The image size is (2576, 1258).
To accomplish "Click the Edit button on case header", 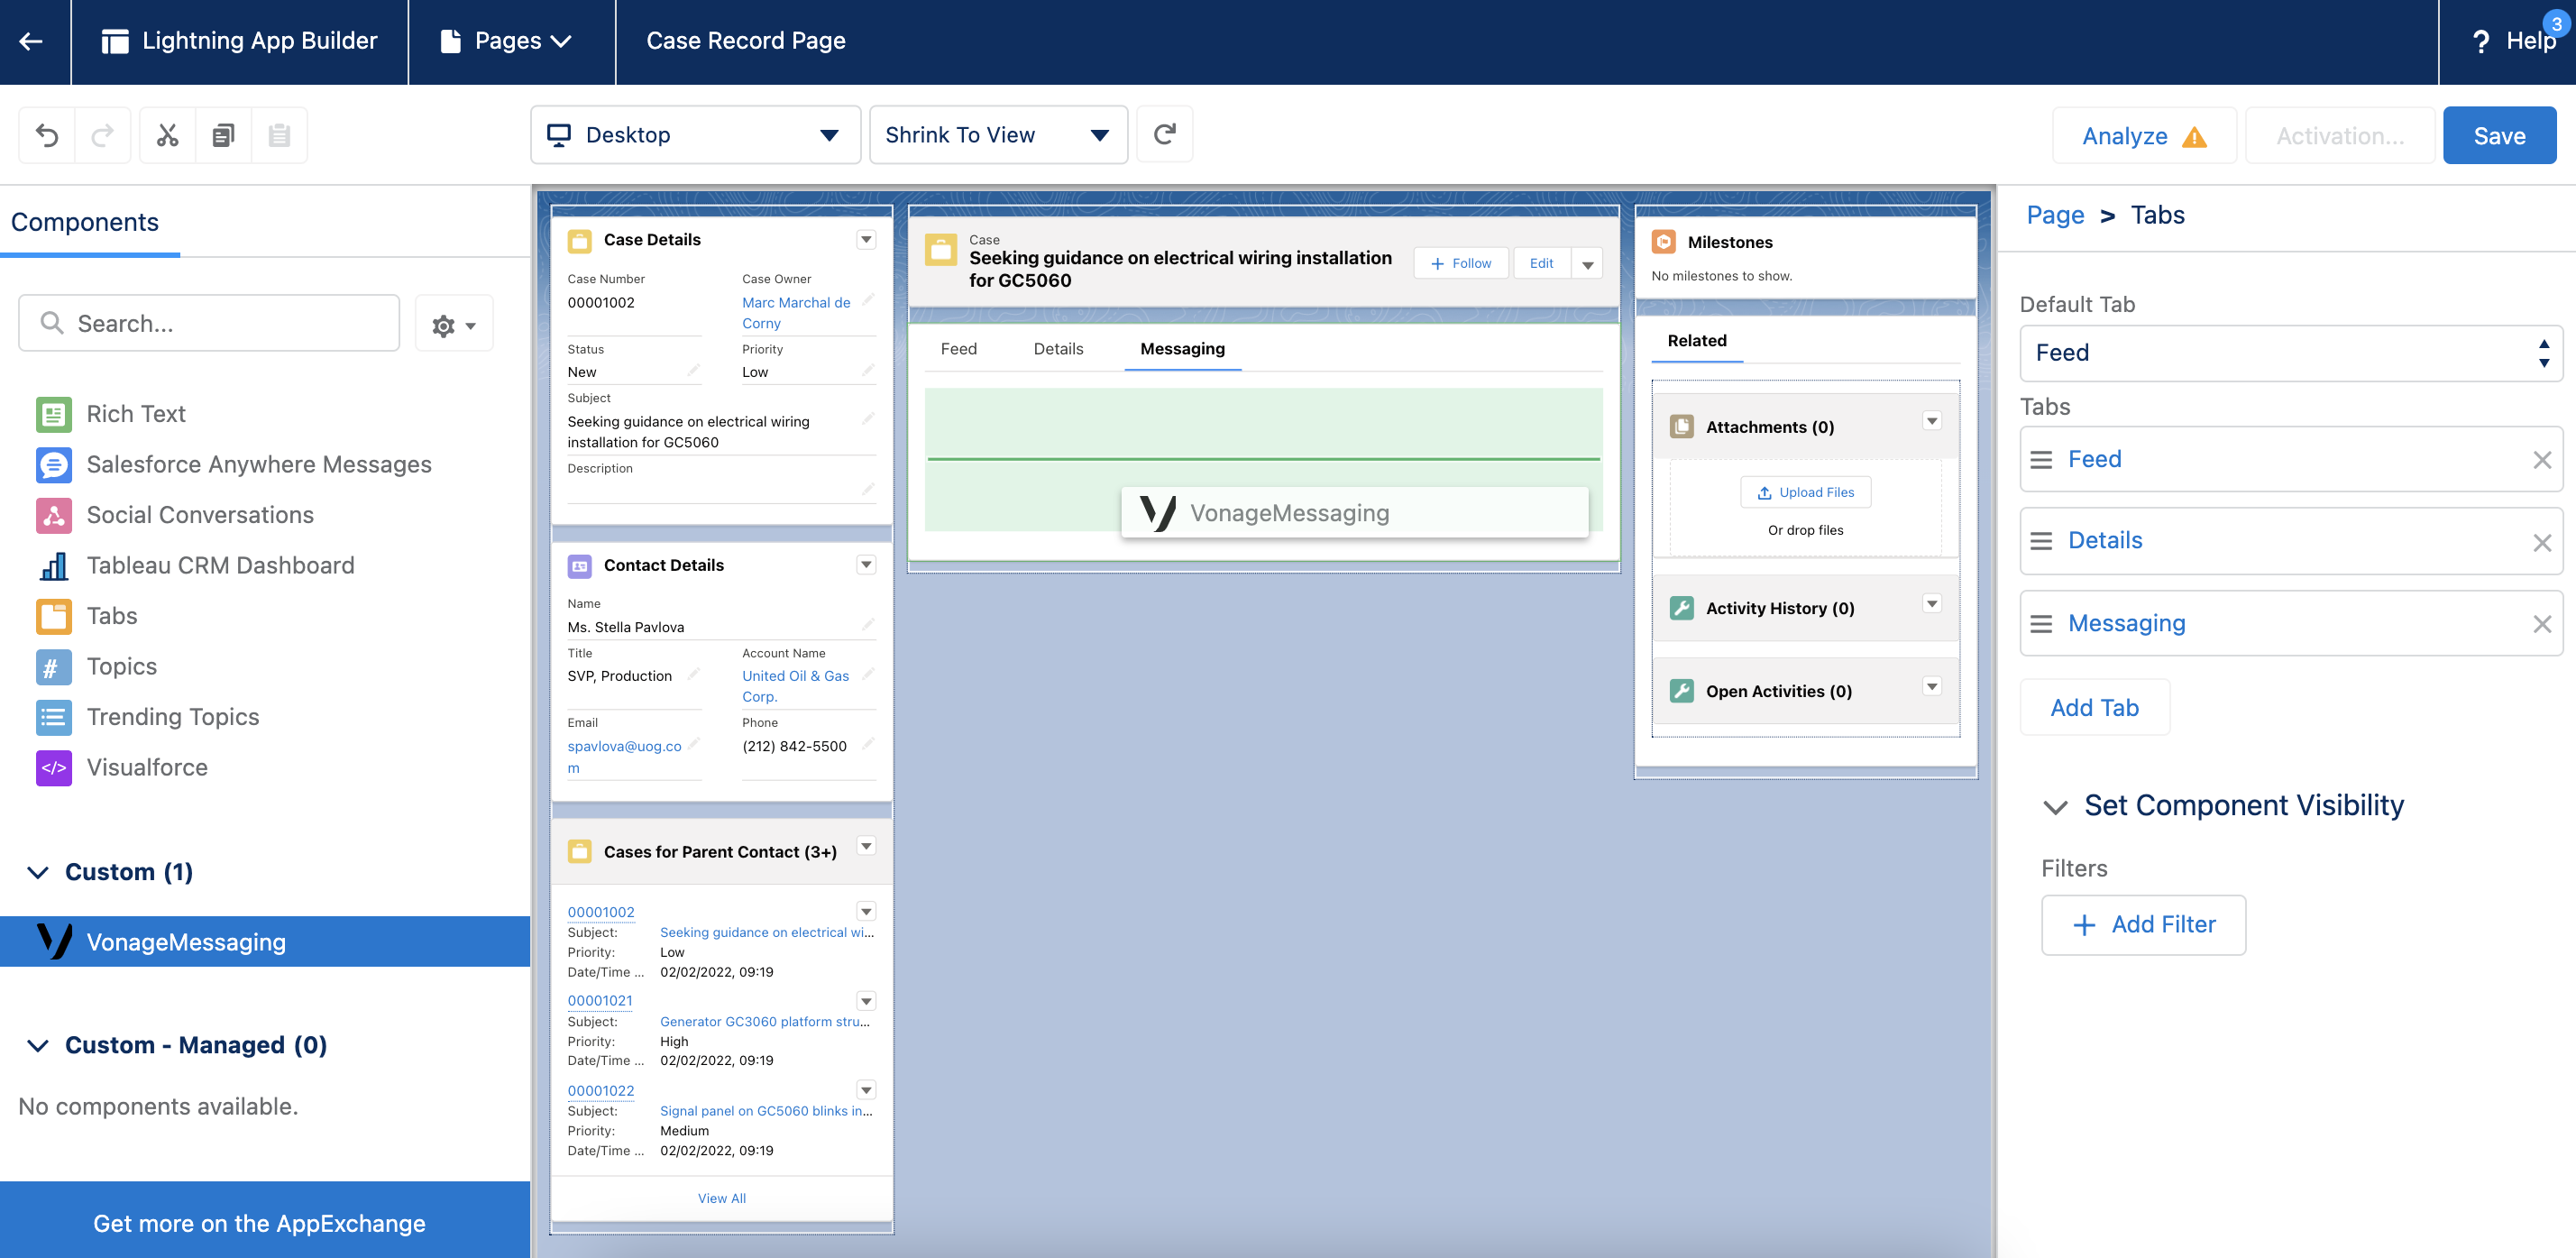I will pos(1541,264).
